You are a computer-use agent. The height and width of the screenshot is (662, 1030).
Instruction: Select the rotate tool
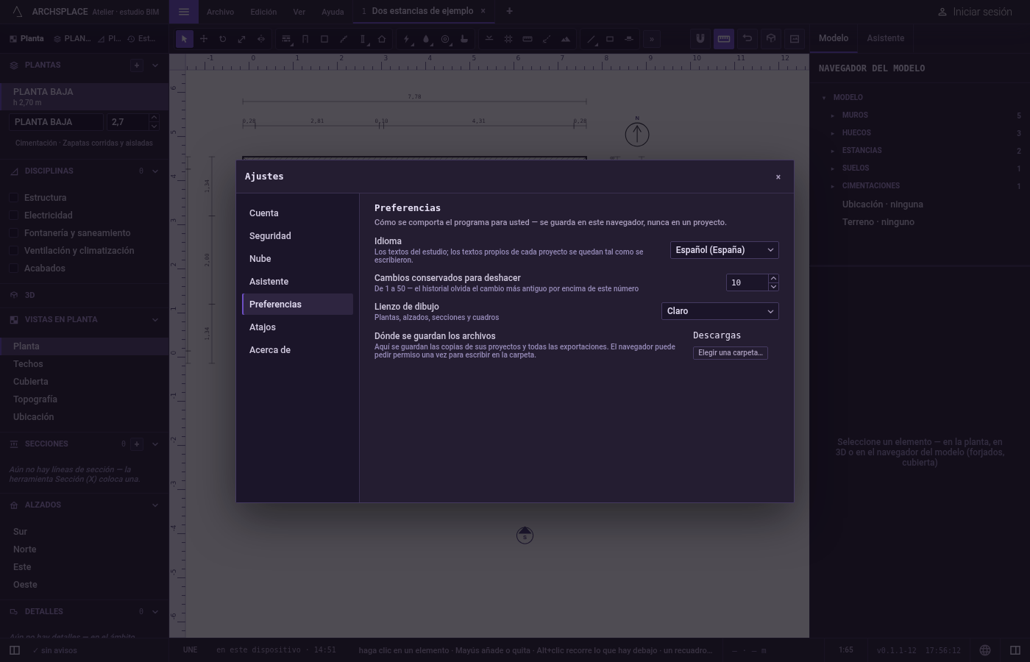coord(223,39)
